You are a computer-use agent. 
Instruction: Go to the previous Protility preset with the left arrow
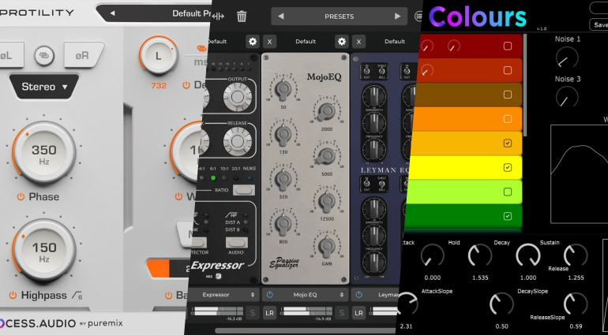(112, 13)
